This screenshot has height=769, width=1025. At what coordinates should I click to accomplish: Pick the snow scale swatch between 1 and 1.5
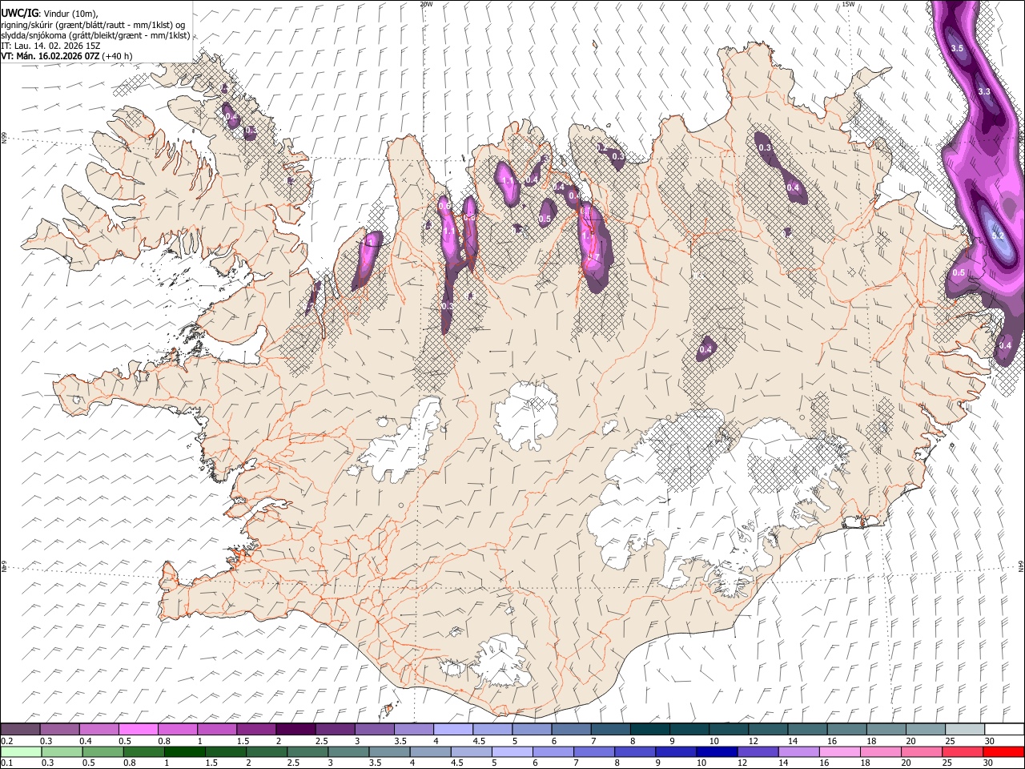(x=217, y=729)
